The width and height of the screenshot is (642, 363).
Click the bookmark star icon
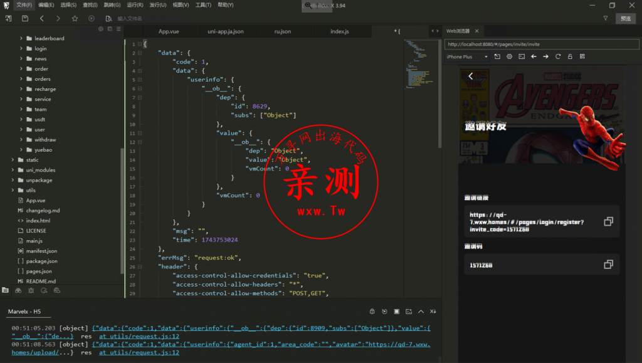[x=75, y=19]
